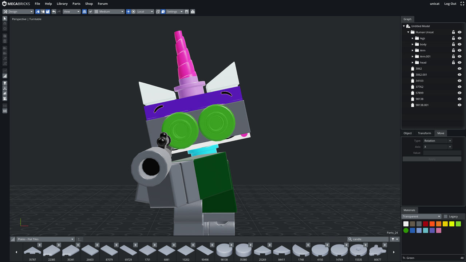
Task: Click the save render settings icon
Action: click(187, 12)
